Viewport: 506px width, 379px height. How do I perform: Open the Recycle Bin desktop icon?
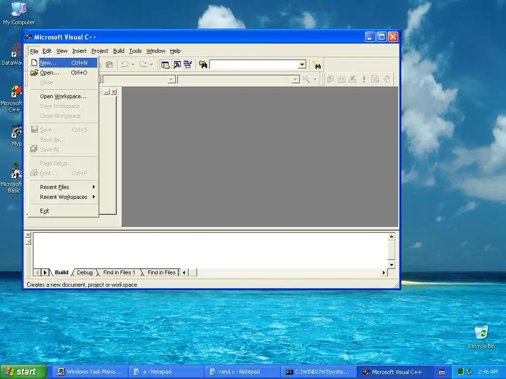(x=481, y=337)
